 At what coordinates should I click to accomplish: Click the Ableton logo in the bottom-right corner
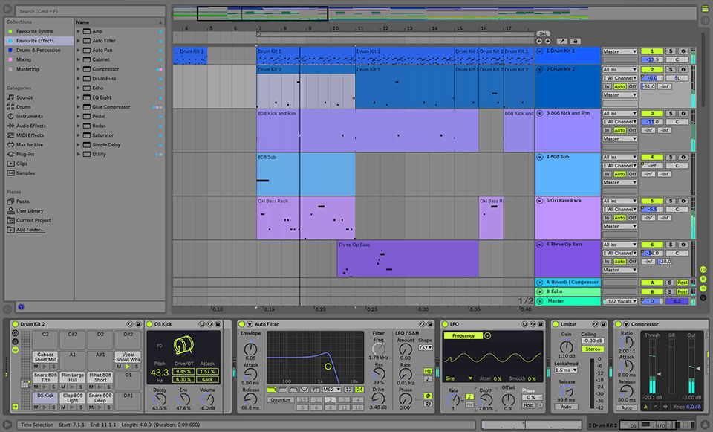pyautogui.click(x=705, y=424)
